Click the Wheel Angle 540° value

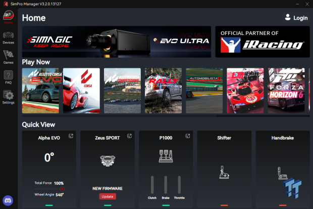click(60, 195)
